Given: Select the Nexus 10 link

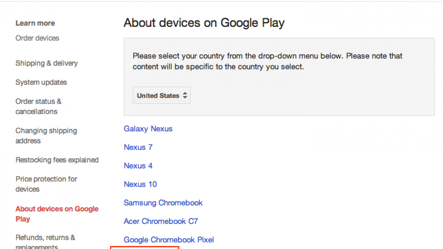Looking at the screenshot, I should point(140,184).
